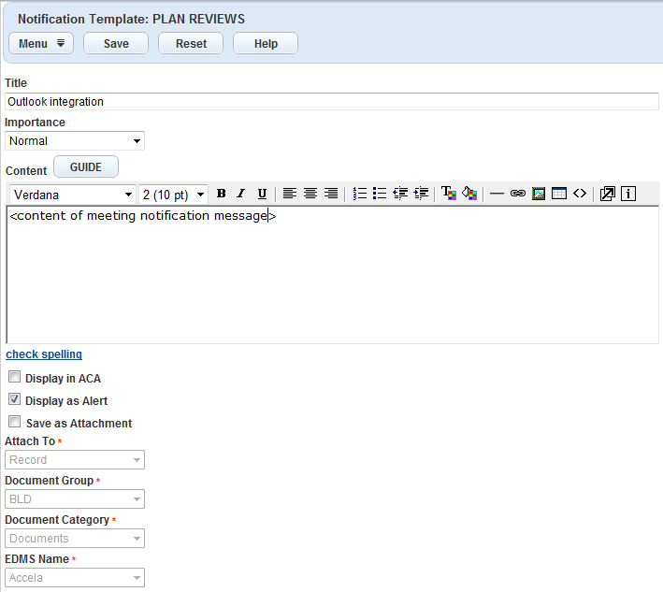
Task: Toggle bold formatting in the editor
Action: pyautogui.click(x=222, y=194)
